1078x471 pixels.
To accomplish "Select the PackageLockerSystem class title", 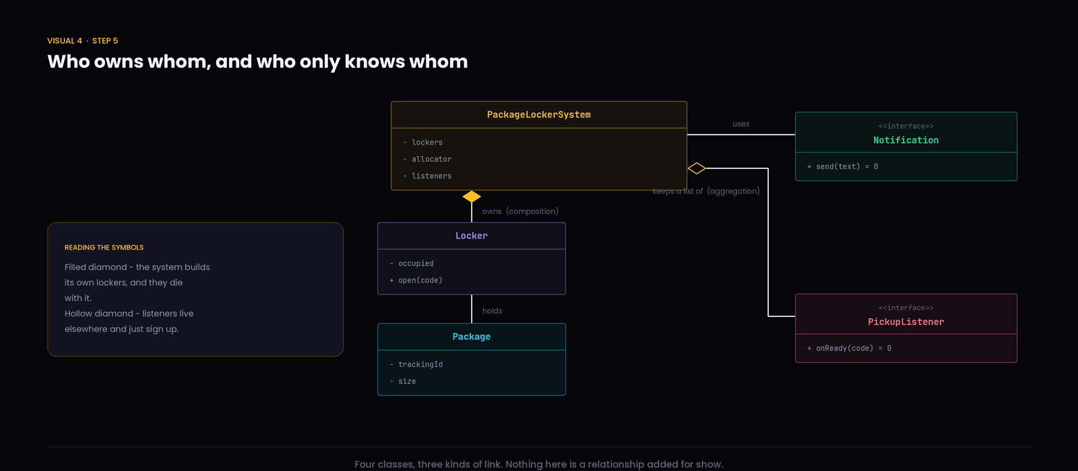I will click(x=539, y=115).
